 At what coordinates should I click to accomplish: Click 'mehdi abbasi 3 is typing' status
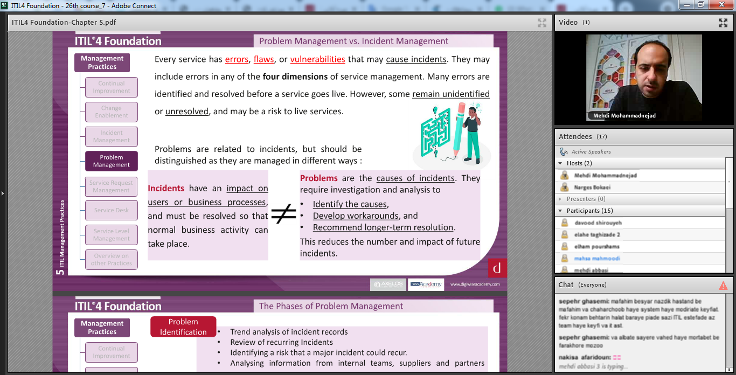point(593,366)
